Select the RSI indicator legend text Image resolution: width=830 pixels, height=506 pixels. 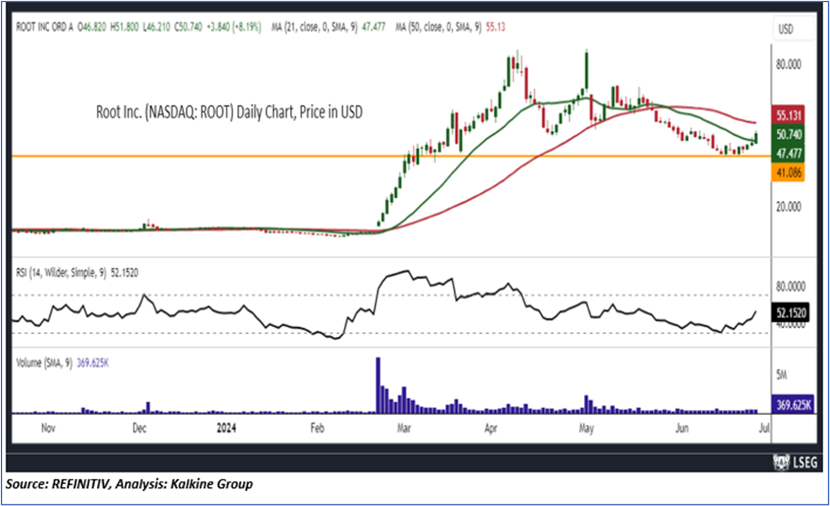(76, 273)
